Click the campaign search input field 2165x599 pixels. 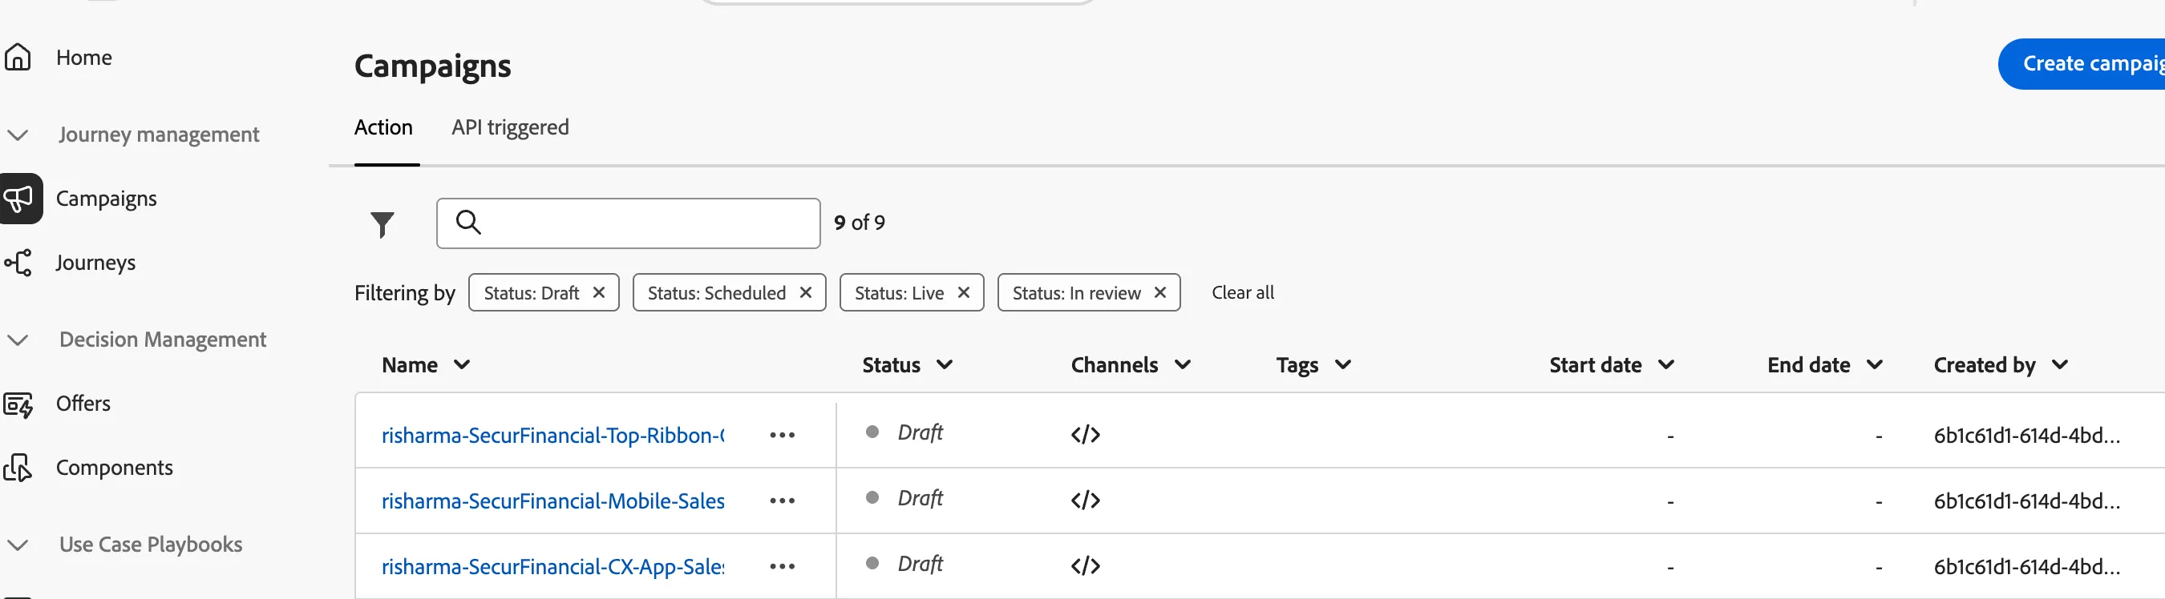[x=629, y=223]
